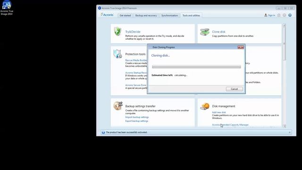Click 'Protection tools' heading
The height and width of the screenshot is (170, 302).
(135, 54)
